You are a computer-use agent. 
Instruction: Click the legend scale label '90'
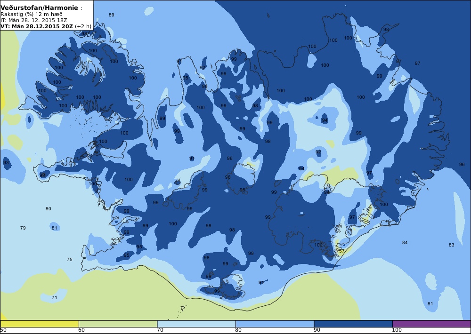(x=317, y=330)
